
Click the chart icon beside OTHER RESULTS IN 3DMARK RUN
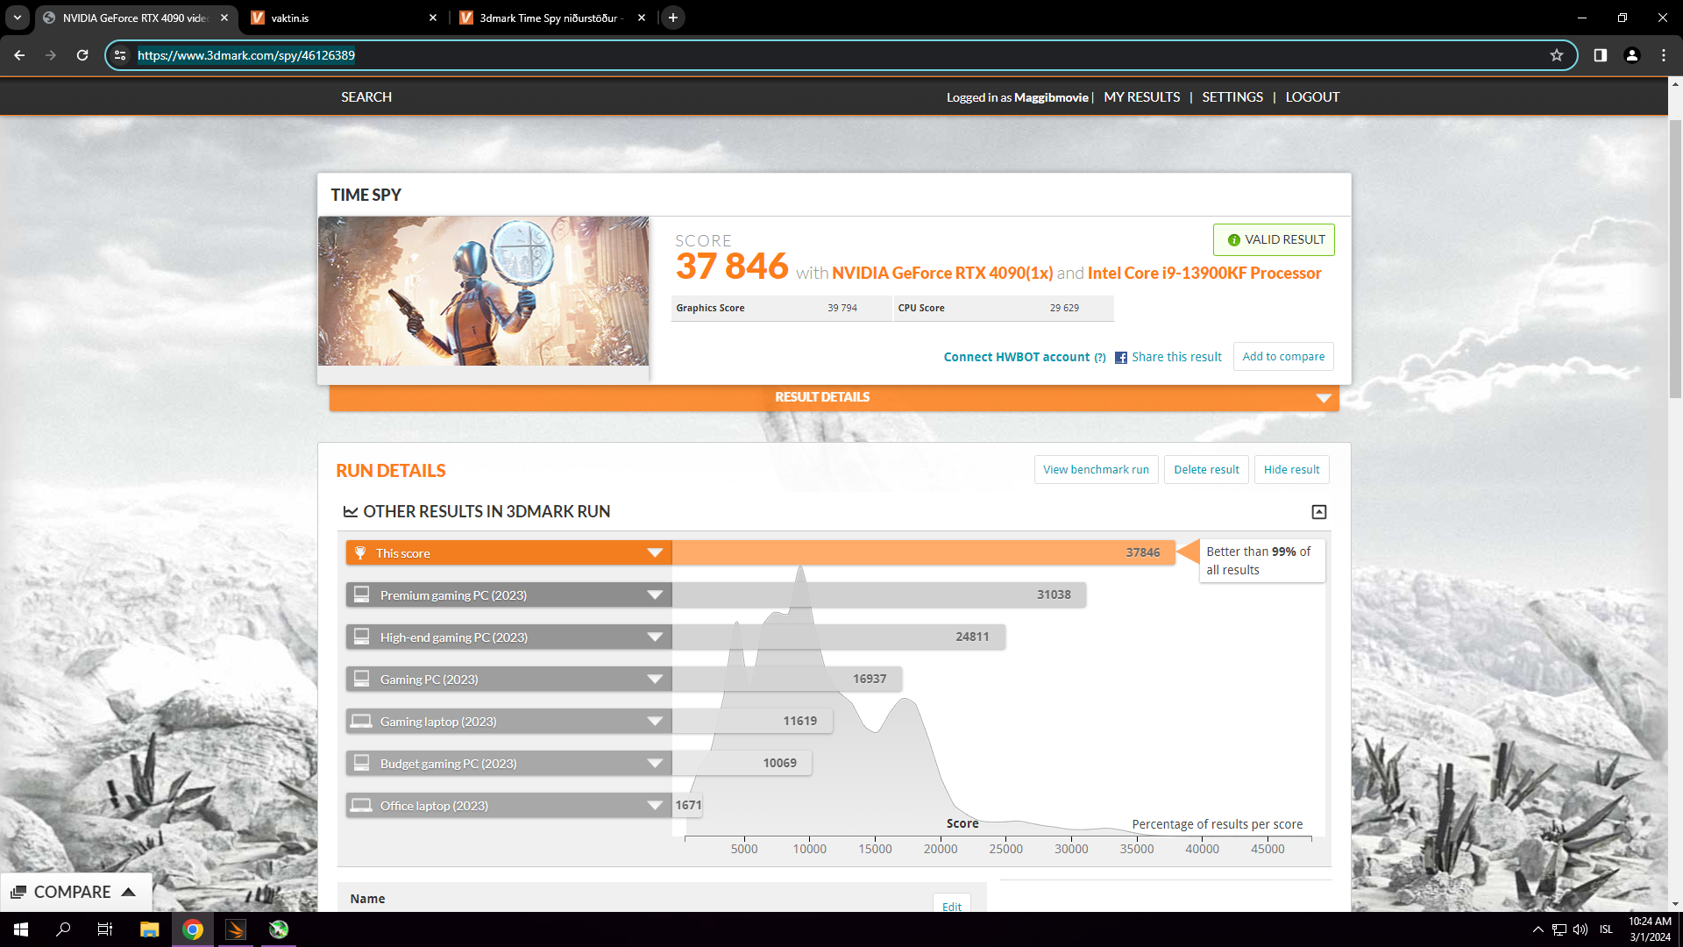(351, 511)
